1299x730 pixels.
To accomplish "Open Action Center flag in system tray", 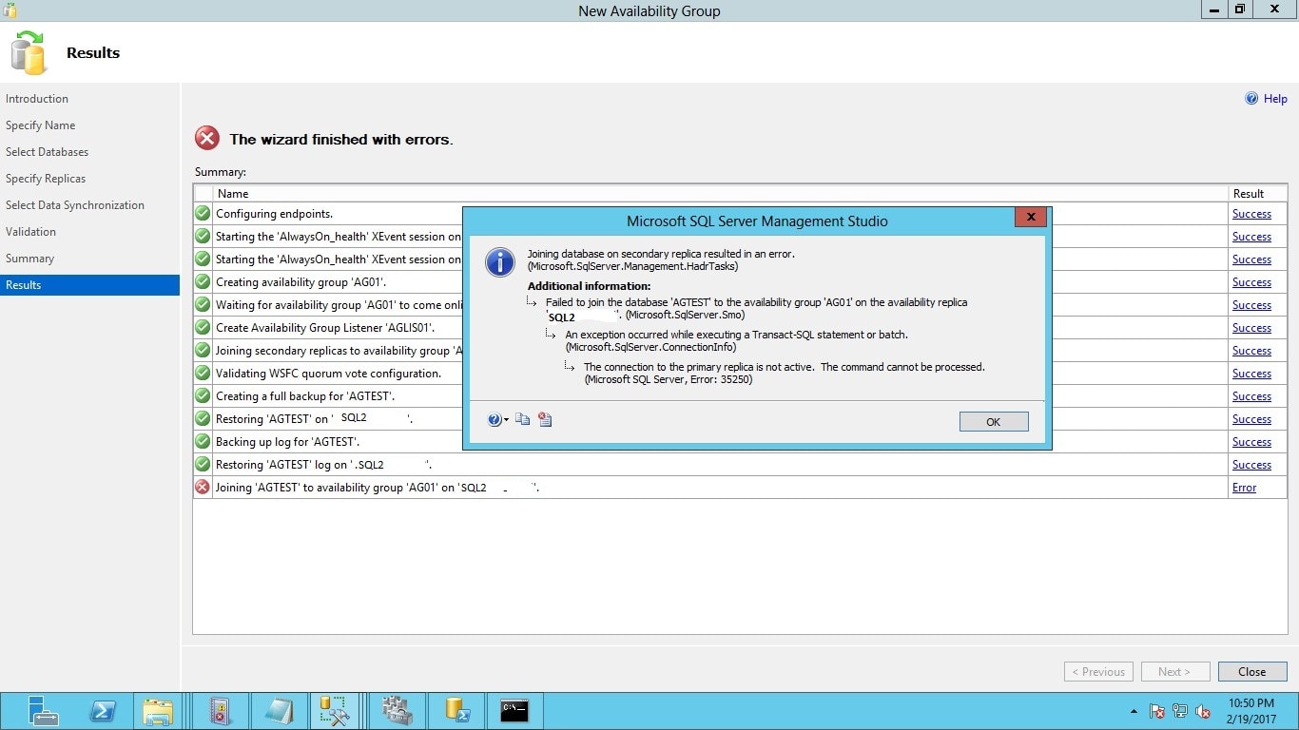I will pyautogui.click(x=1157, y=711).
